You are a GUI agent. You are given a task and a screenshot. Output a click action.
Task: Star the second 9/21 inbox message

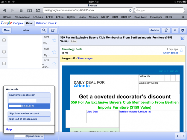point(54,52)
